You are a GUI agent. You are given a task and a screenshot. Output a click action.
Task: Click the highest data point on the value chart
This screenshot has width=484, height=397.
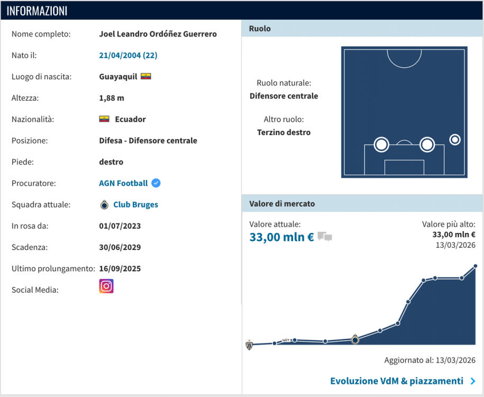pos(474,265)
